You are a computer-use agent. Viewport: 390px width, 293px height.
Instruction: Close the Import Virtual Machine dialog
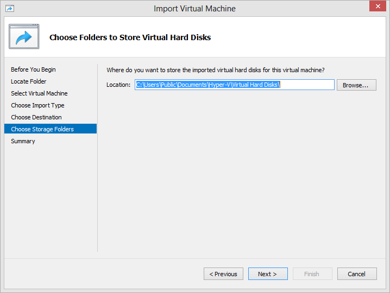[x=378, y=6]
